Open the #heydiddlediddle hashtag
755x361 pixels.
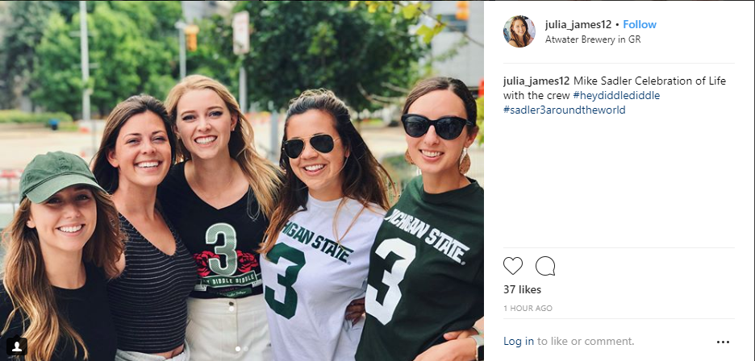[615, 96]
